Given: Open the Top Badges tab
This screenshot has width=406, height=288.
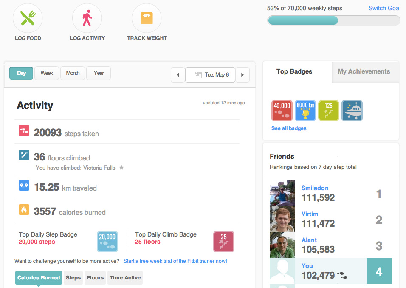Looking at the screenshot, I should pyautogui.click(x=294, y=71).
